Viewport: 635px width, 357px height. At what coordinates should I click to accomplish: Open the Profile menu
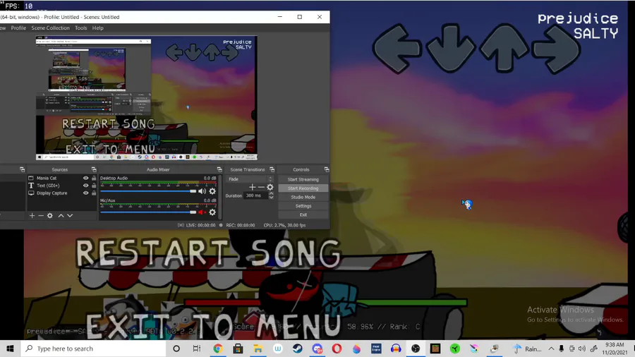pos(18,28)
